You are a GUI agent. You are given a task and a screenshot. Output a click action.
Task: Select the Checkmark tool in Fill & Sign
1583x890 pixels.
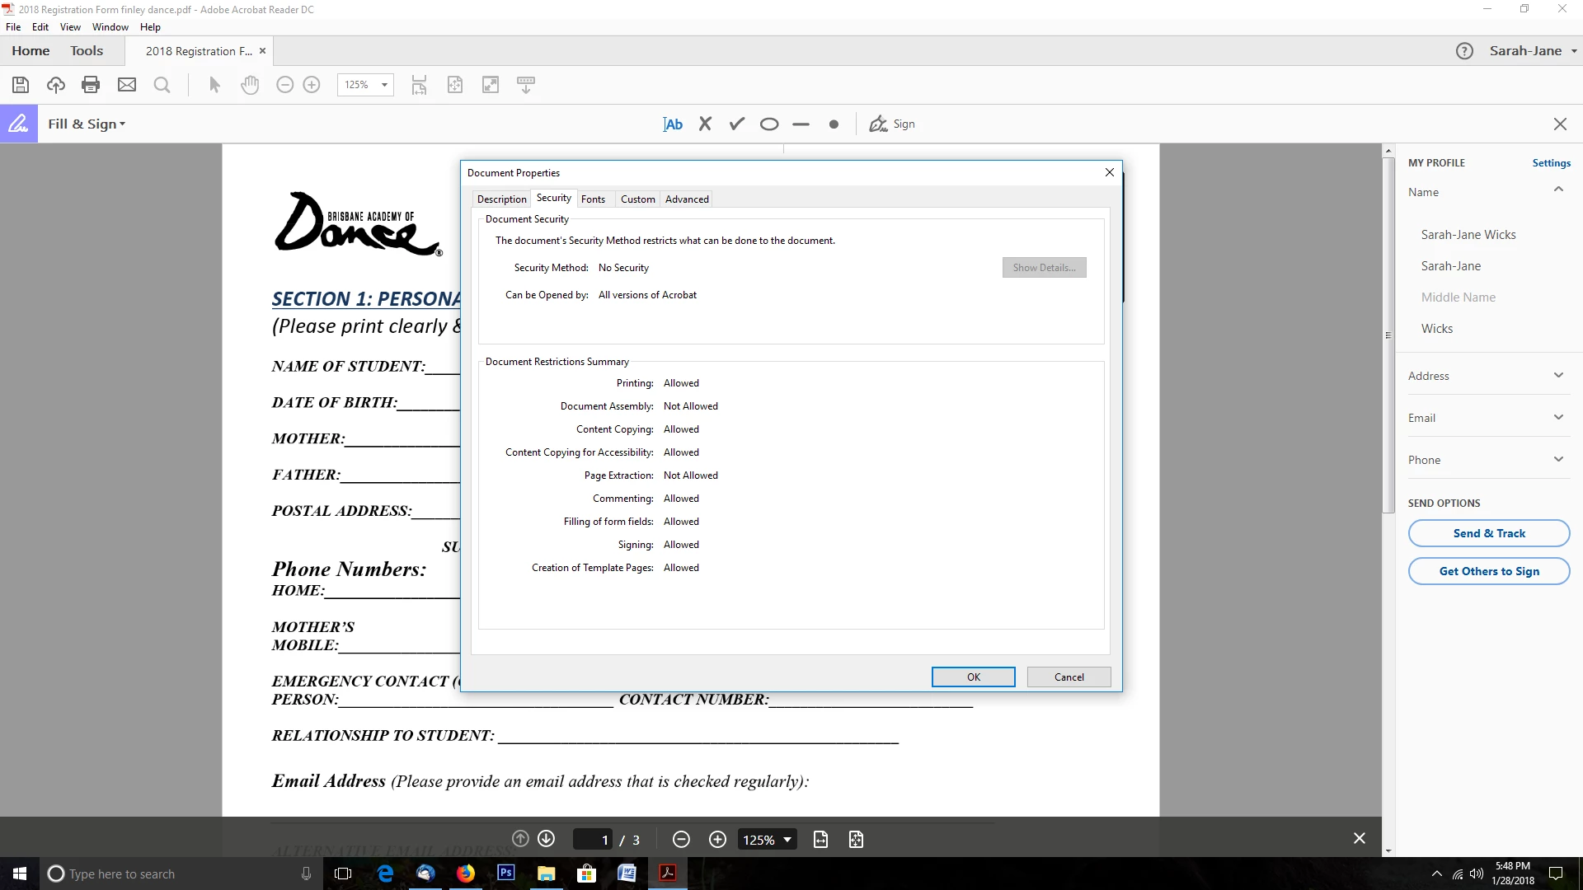[737, 124]
